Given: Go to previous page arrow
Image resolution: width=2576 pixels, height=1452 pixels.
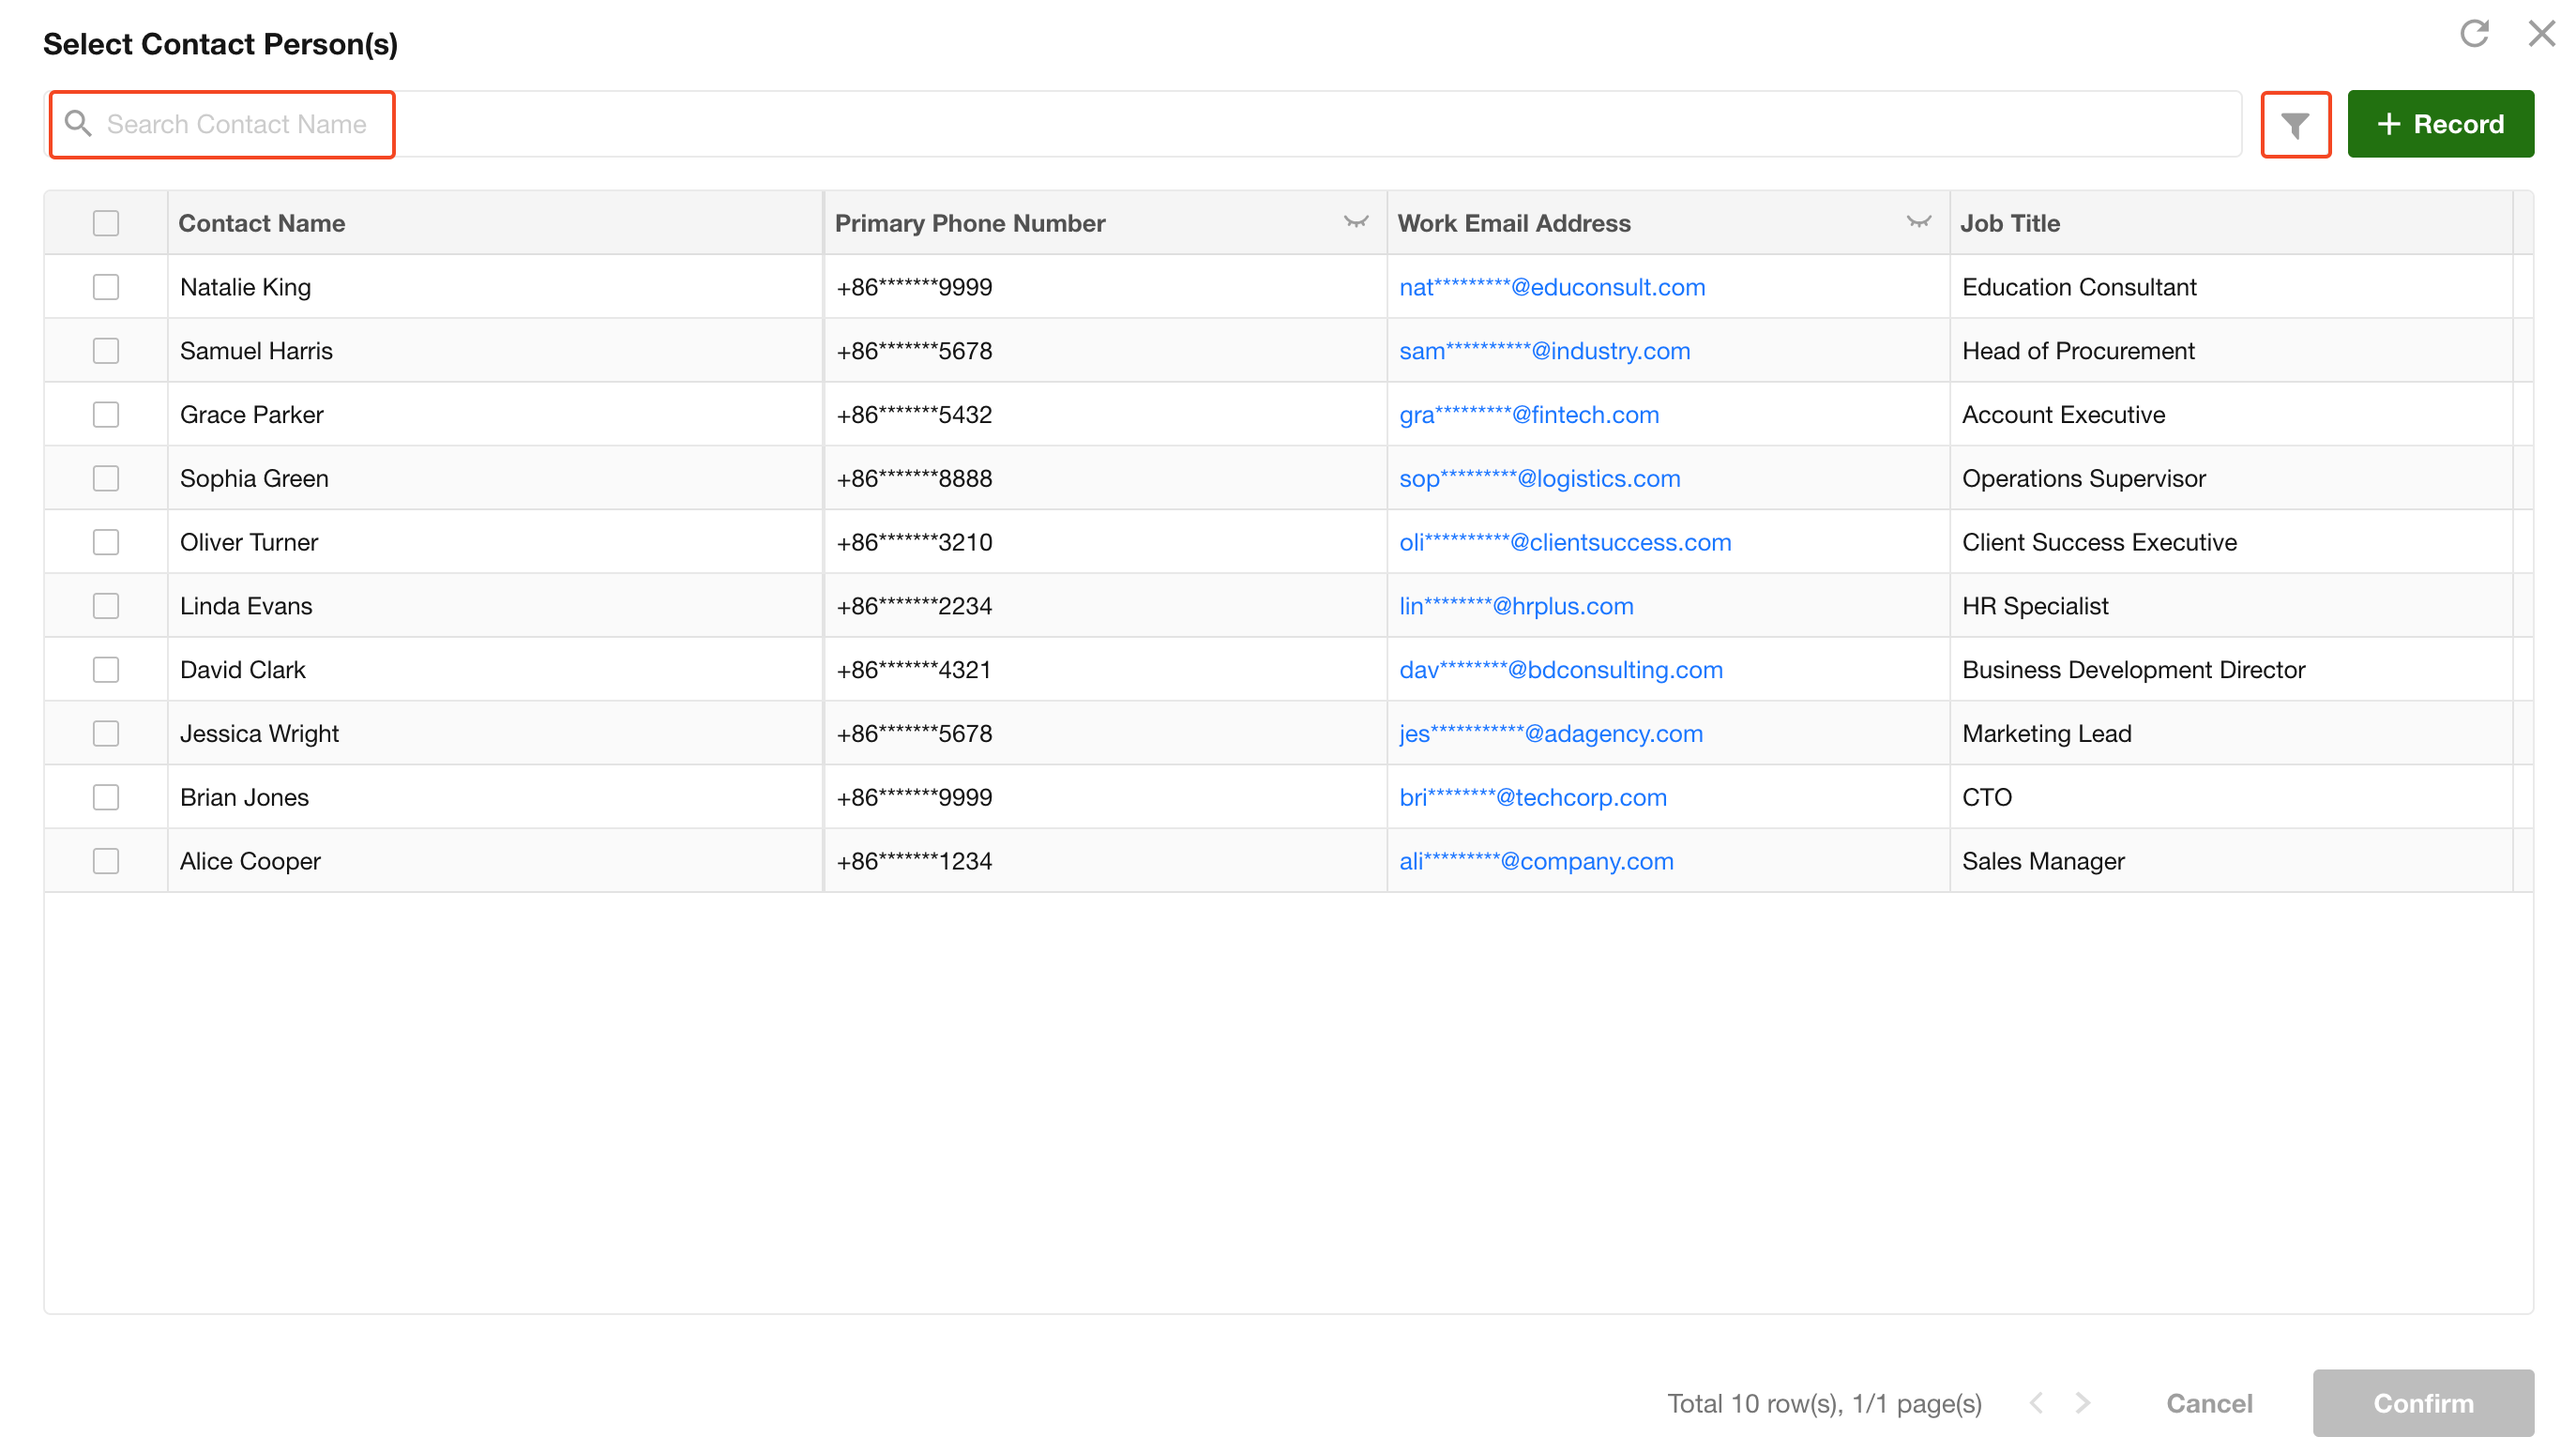Looking at the screenshot, I should point(2036,1403).
